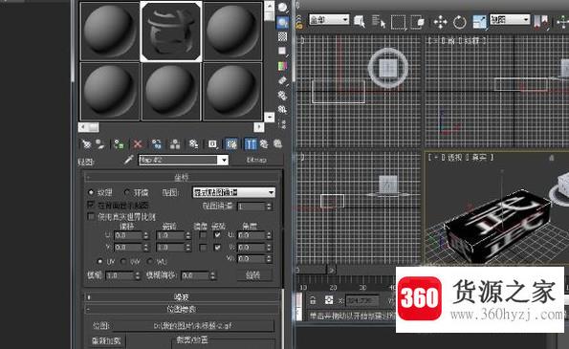The width and height of the screenshot is (569, 349).
Task: Toggle Show Shaded Material in Viewport icon
Action: [231, 144]
